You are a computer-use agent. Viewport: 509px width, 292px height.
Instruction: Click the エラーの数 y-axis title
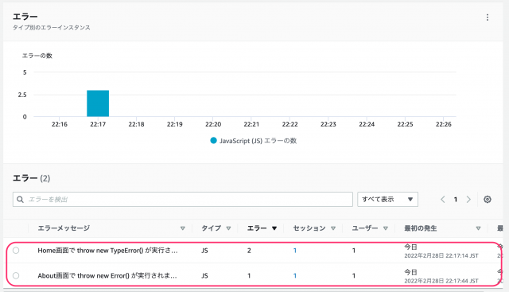tap(37, 56)
